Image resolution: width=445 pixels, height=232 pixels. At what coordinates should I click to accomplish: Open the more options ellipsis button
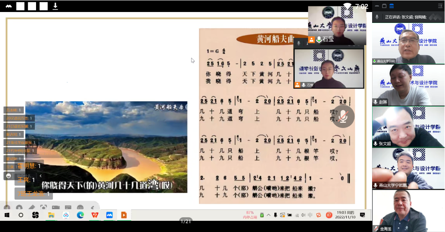80,208
